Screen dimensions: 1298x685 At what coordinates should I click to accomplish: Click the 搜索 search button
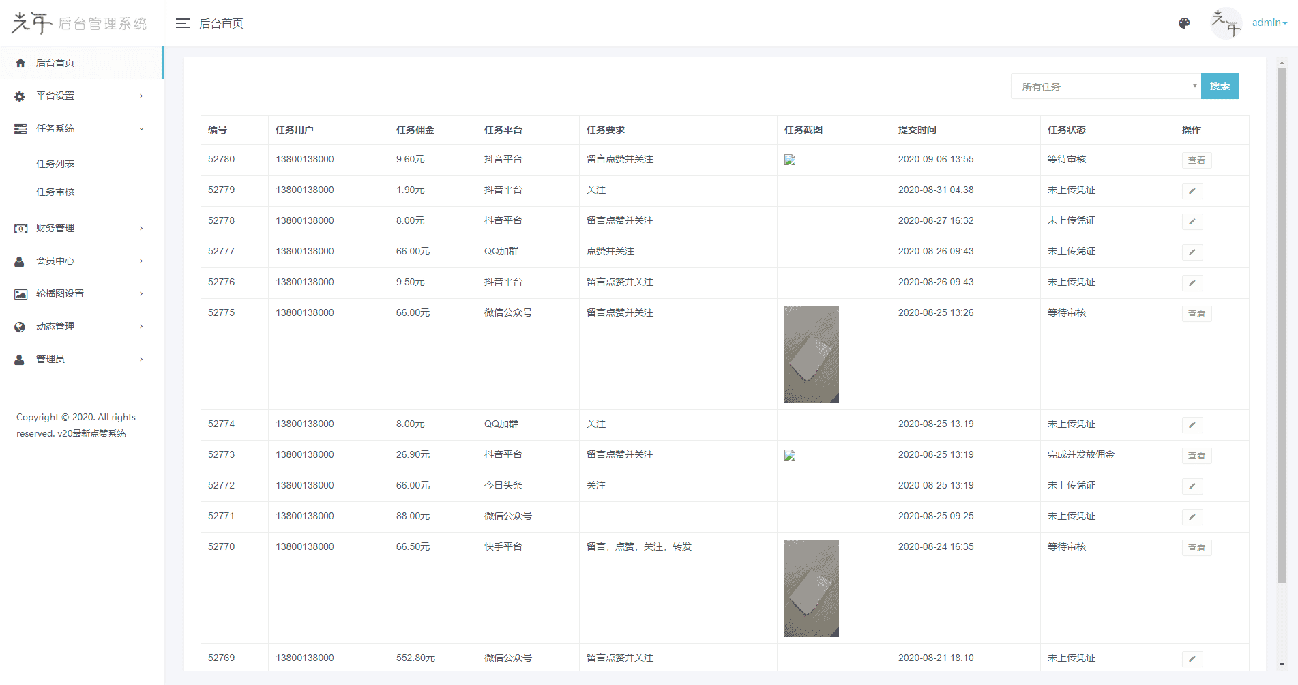pyautogui.click(x=1220, y=86)
